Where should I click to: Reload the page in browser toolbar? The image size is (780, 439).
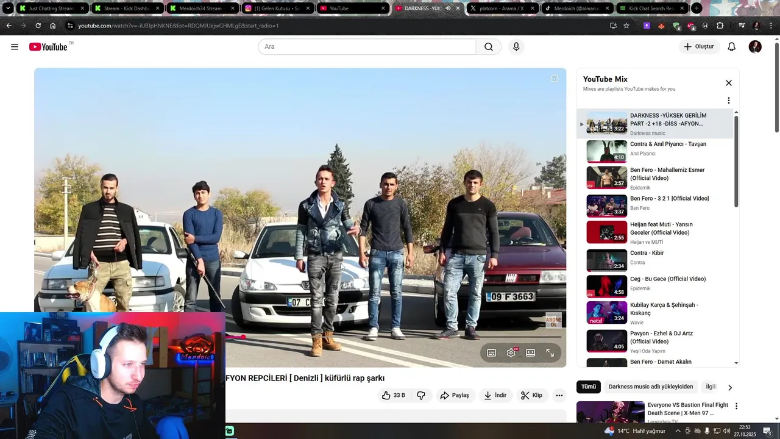point(38,26)
